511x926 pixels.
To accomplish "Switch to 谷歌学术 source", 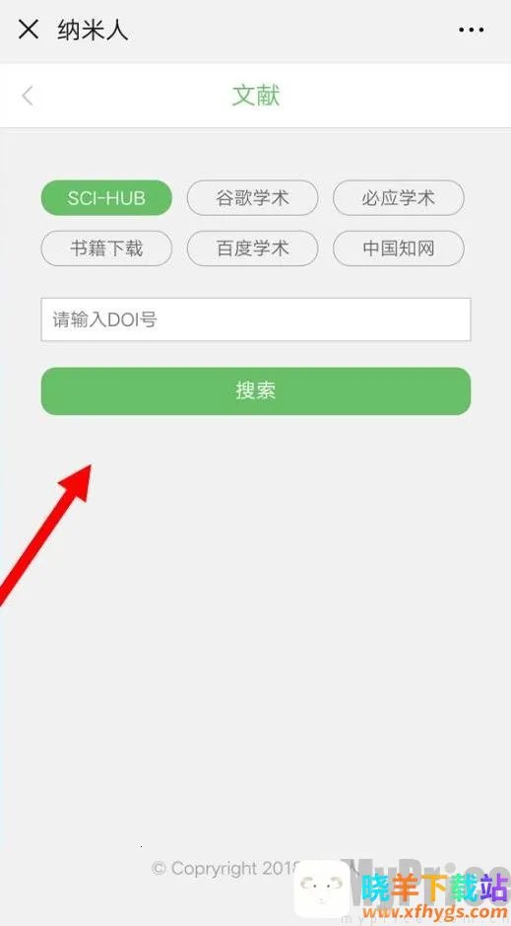I will click(x=252, y=198).
